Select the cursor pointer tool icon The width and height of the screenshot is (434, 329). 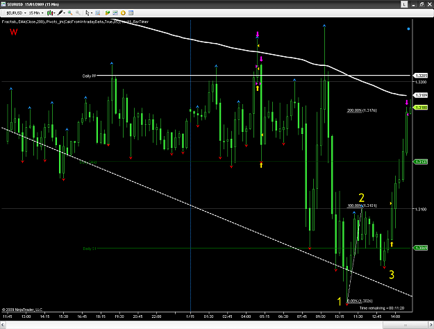point(87,12)
